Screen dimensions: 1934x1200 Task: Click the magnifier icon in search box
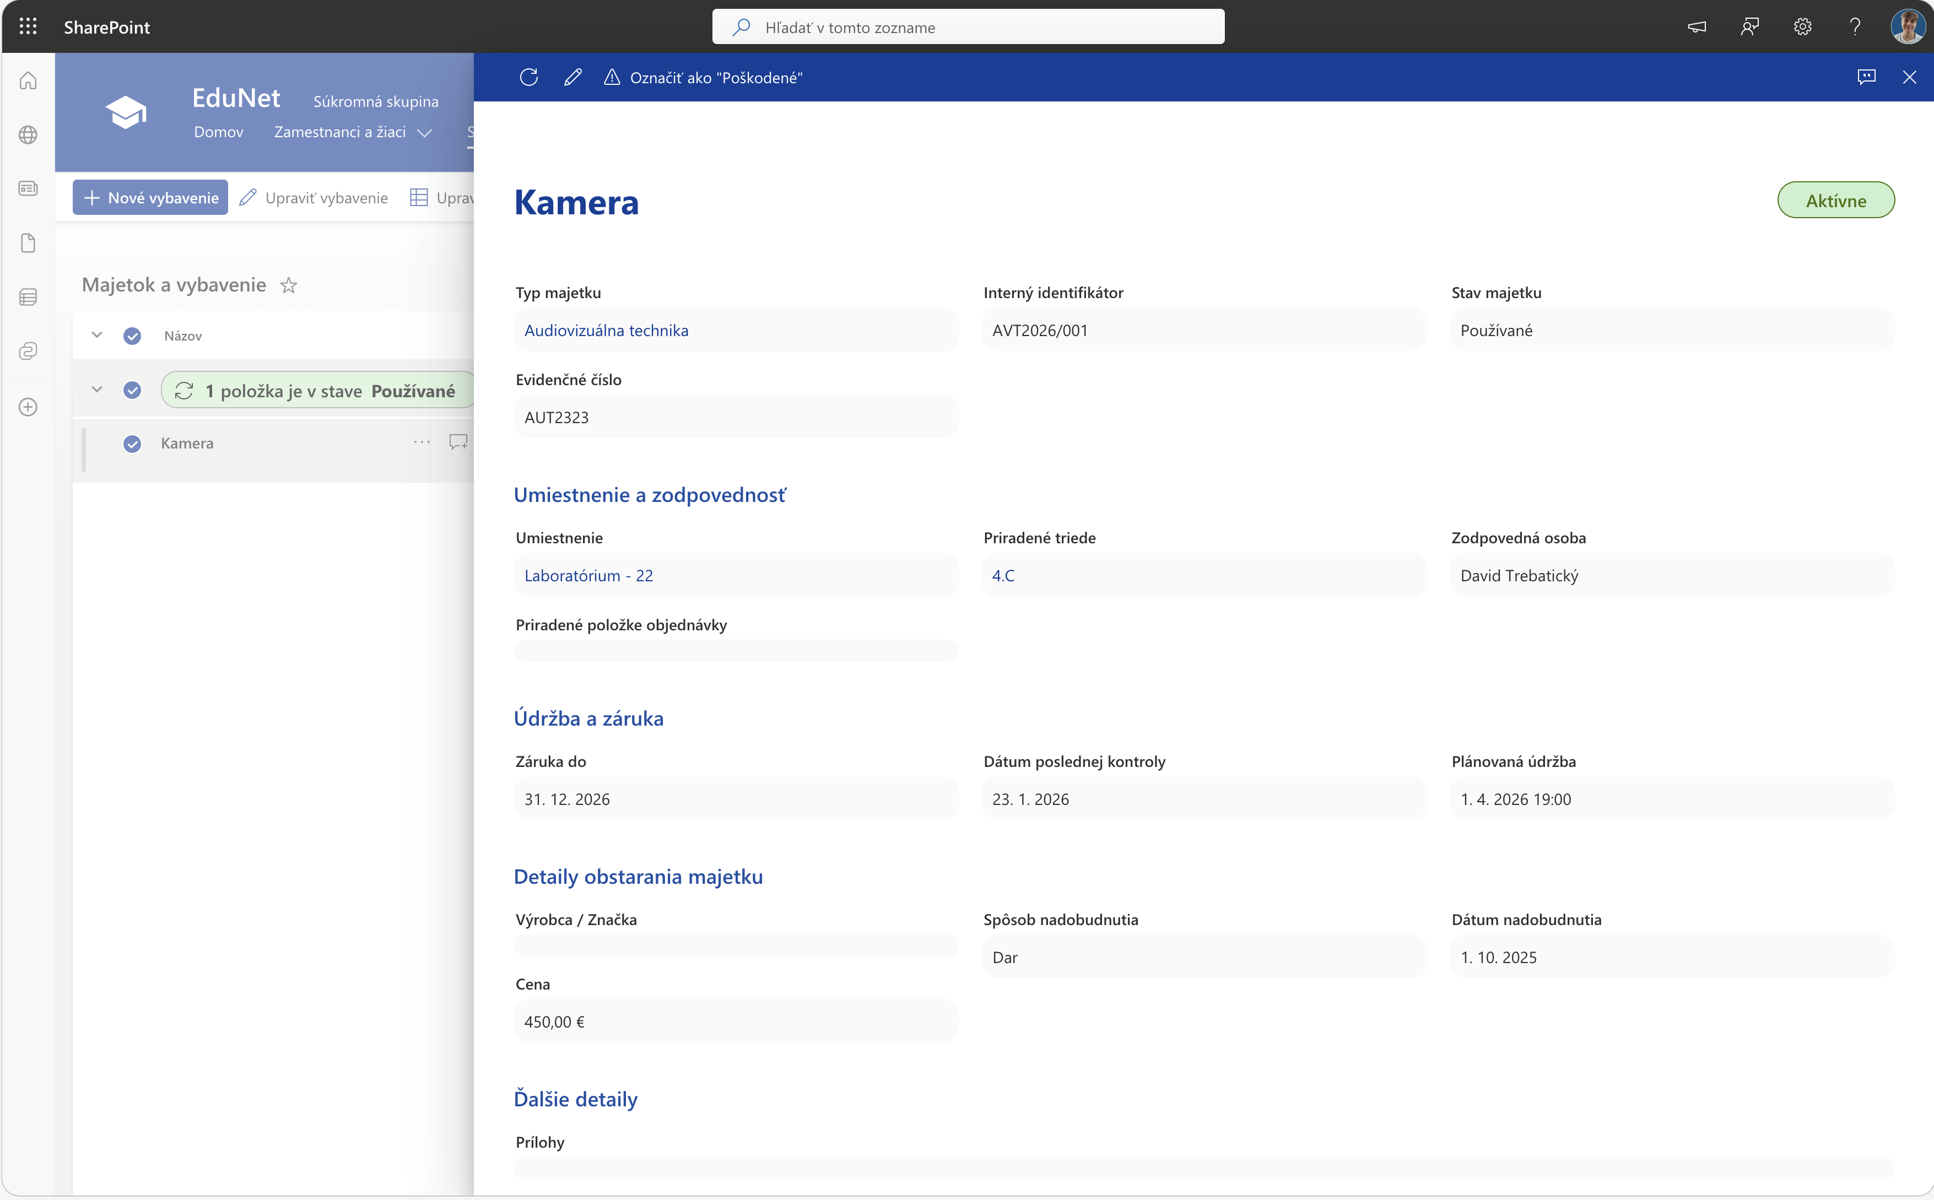pos(741,27)
